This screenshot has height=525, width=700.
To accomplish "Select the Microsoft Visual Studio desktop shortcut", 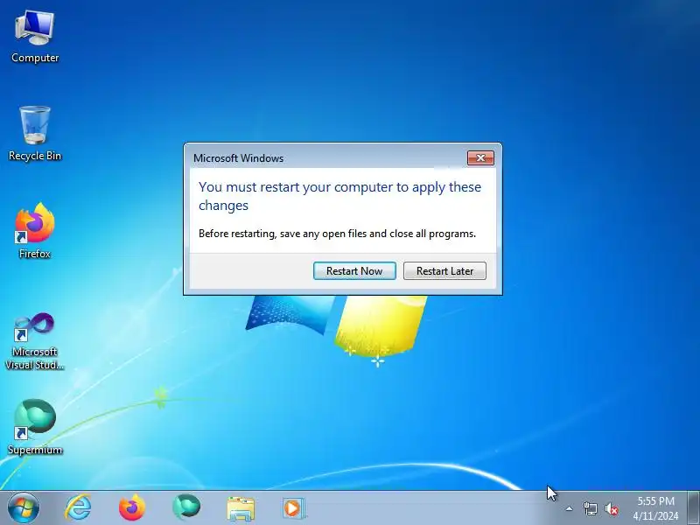I will pos(35,341).
